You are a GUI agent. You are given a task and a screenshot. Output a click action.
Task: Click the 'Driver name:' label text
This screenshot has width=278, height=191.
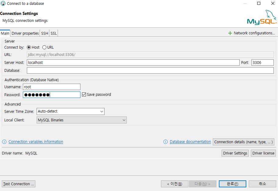click(12, 153)
